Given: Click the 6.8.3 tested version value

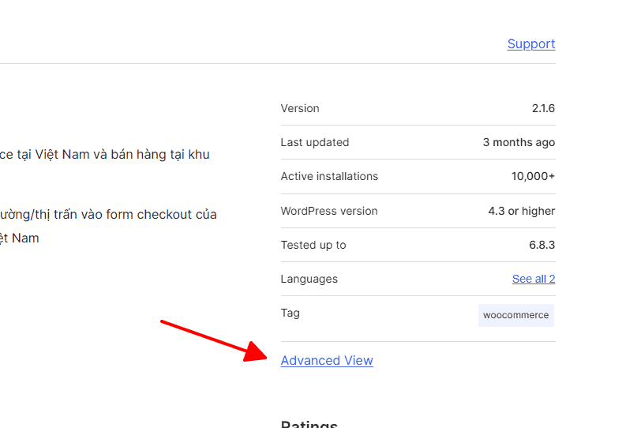Looking at the screenshot, I should (541, 246).
